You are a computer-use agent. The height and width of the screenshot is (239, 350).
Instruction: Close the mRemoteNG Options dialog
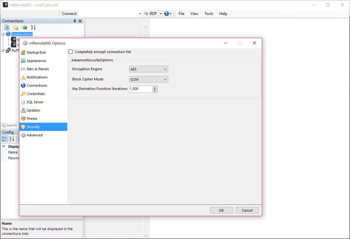pyautogui.click(x=254, y=43)
